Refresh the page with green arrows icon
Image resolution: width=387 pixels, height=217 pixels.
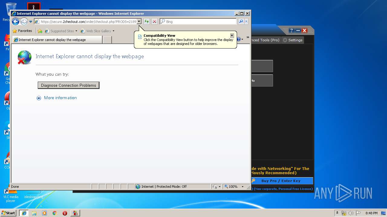coord(147,21)
